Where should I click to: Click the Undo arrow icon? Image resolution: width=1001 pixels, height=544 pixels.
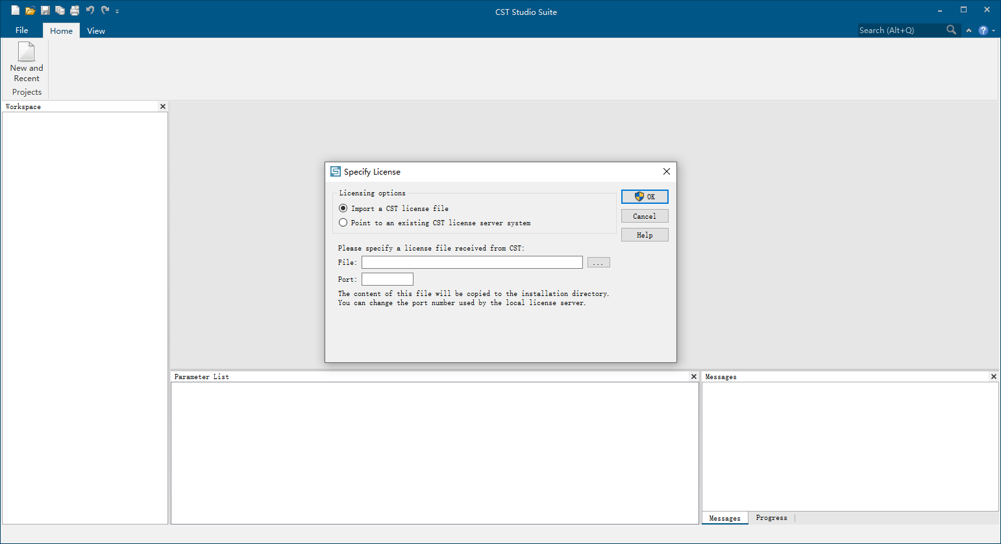(x=90, y=10)
